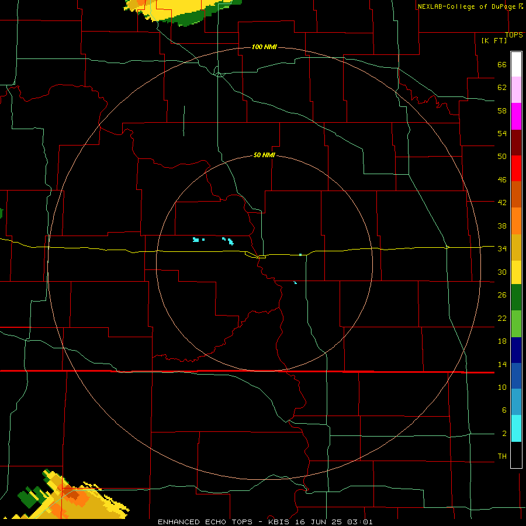
Task: Click the 34 legend value
Action: coord(502,248)
